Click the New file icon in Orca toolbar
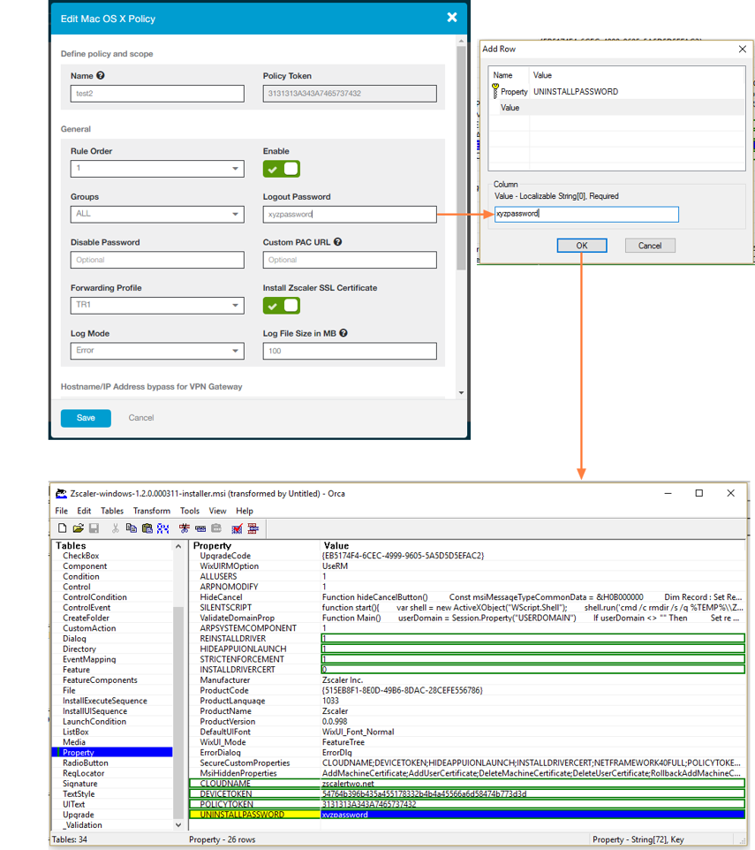This screenshot has width=755, height=850. point(62,528)
